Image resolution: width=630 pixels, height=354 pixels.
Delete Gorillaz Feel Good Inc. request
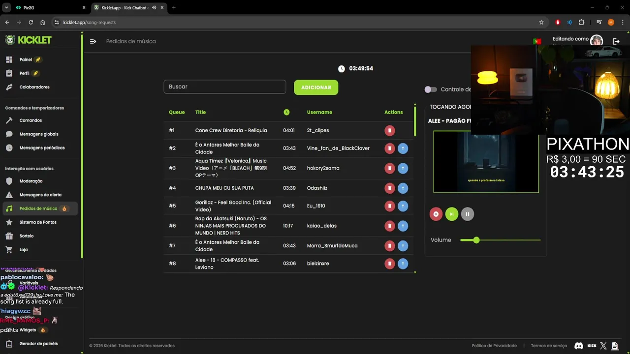389,206
